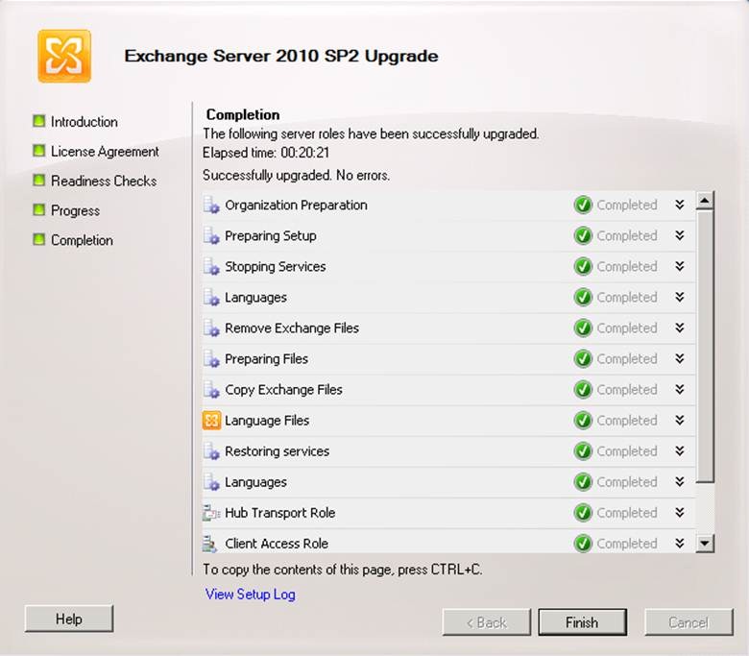Click green check beside Preparing Setup
The height and width of the screenshot is (656, 749).
[583, 236]
